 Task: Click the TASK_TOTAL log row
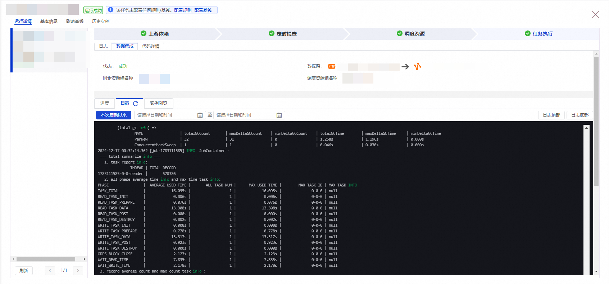point(218,191)
